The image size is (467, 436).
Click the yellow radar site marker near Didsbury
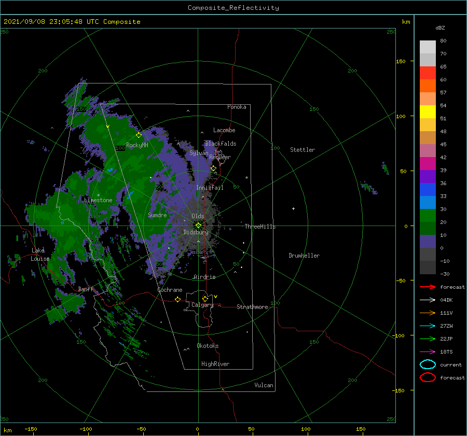tap(198, 226)
